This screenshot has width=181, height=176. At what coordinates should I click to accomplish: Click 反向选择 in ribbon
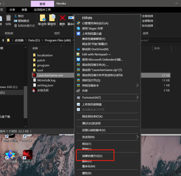click(147, 25)
